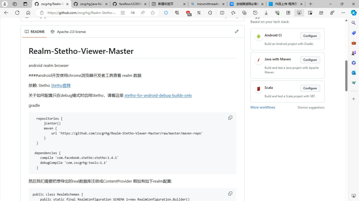Start read aloud from address bar
Viewport: 359px width, 201px height.
point(143,13)
